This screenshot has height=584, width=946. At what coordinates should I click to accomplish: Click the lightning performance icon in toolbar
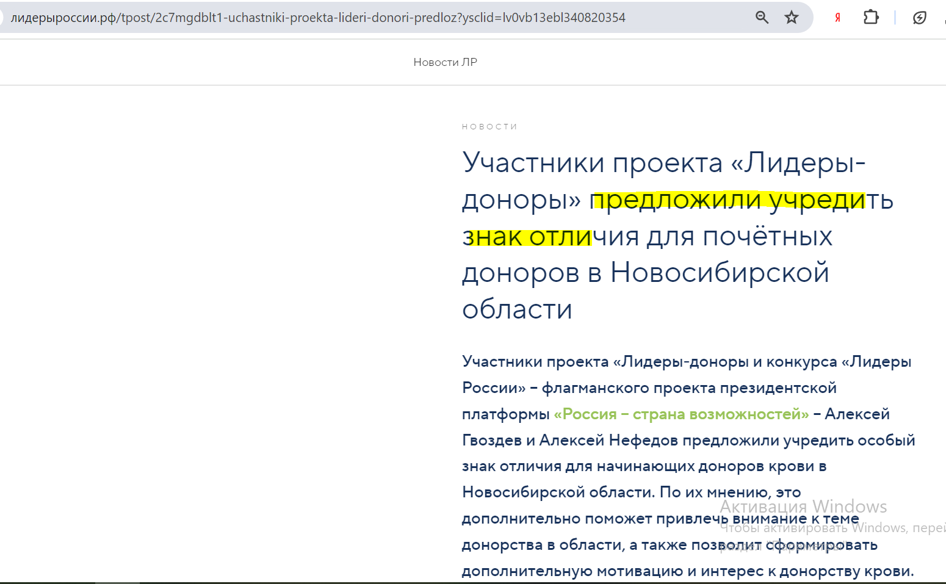coord(919,18)
